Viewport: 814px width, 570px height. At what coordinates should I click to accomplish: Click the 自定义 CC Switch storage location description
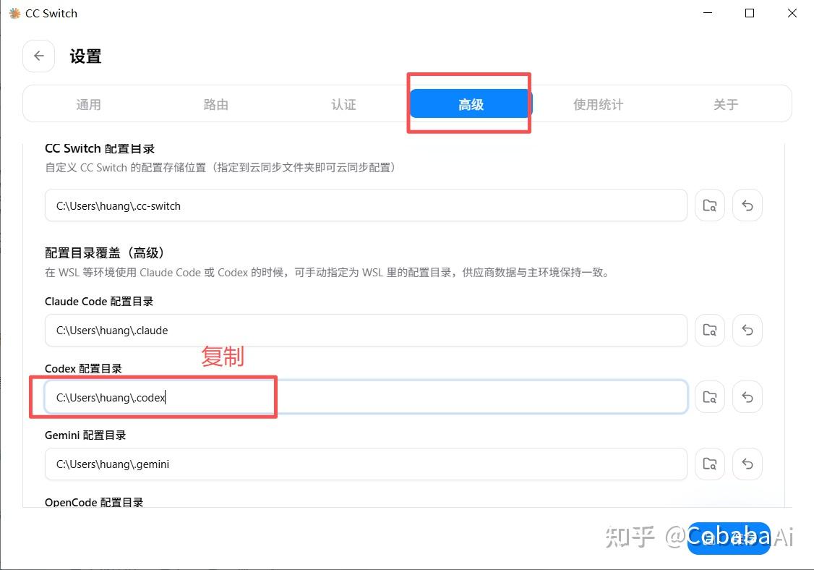(221, 167)
